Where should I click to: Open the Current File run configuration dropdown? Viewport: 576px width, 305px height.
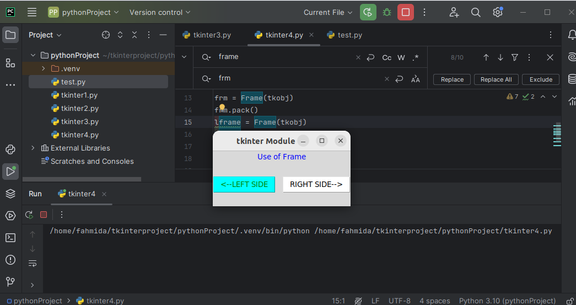tap(327, 12)
